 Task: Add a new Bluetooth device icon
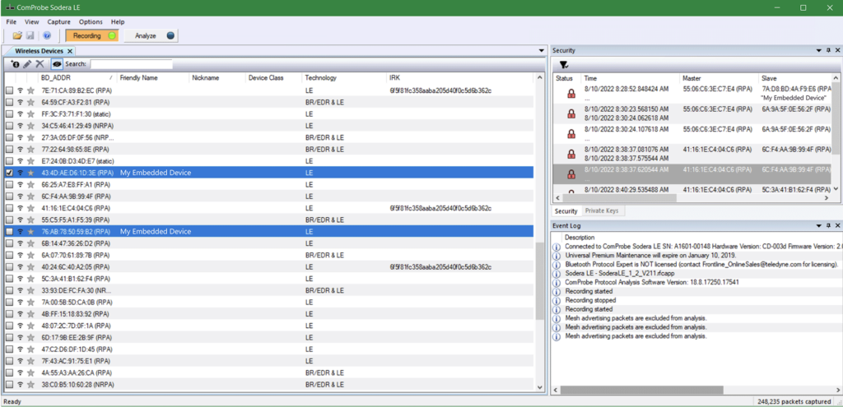[15, 64]
